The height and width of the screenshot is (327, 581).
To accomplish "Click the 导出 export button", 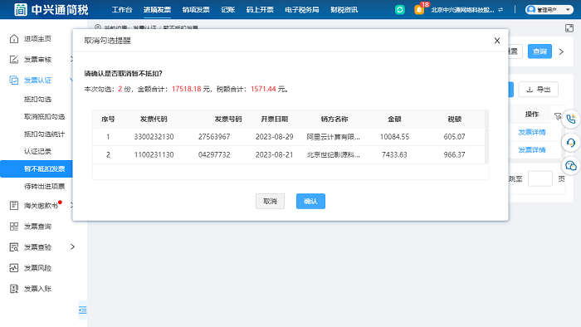I will click(x=539, y=90).
